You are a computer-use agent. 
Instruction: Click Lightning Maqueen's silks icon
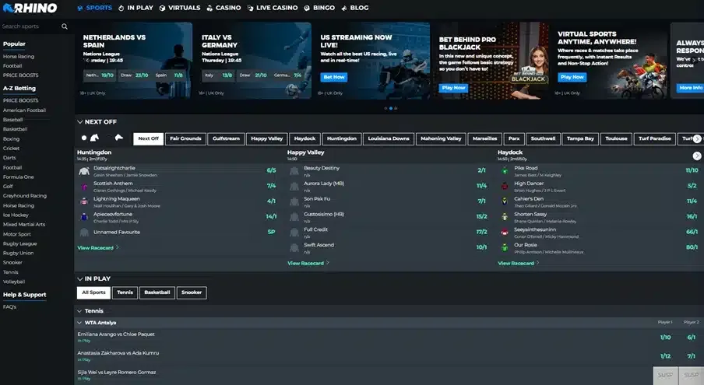coord(84,201)
